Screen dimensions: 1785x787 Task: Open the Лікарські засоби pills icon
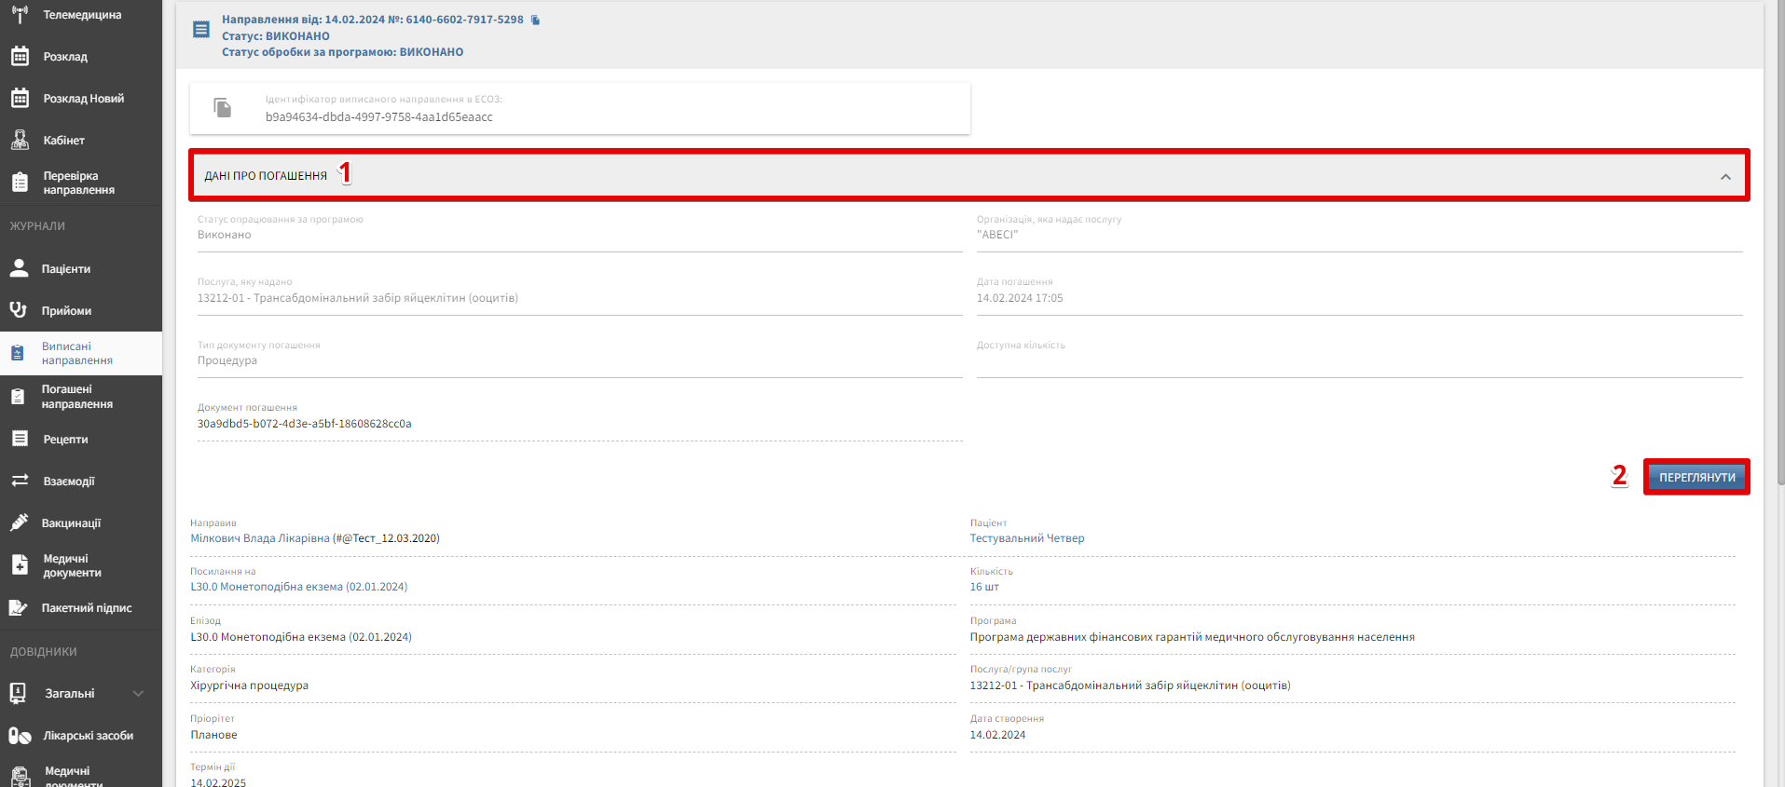click(x=20, y=736)
